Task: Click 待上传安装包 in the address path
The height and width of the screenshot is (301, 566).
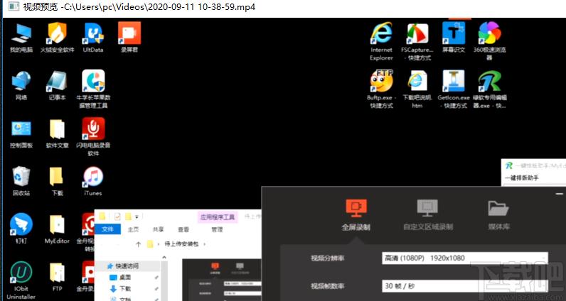Action: 181,244
